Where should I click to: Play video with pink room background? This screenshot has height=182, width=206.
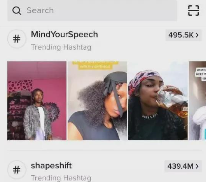(37, 101)
